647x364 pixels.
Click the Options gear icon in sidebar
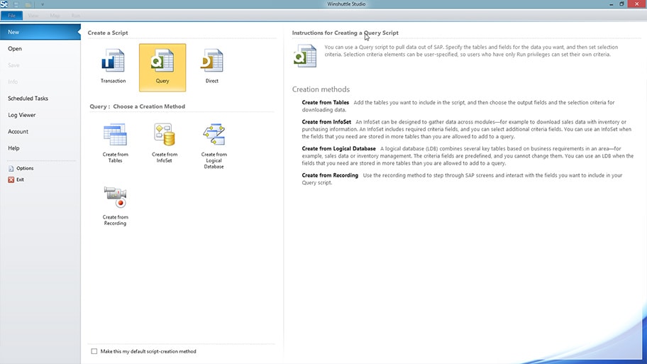[x=11, y=168]
